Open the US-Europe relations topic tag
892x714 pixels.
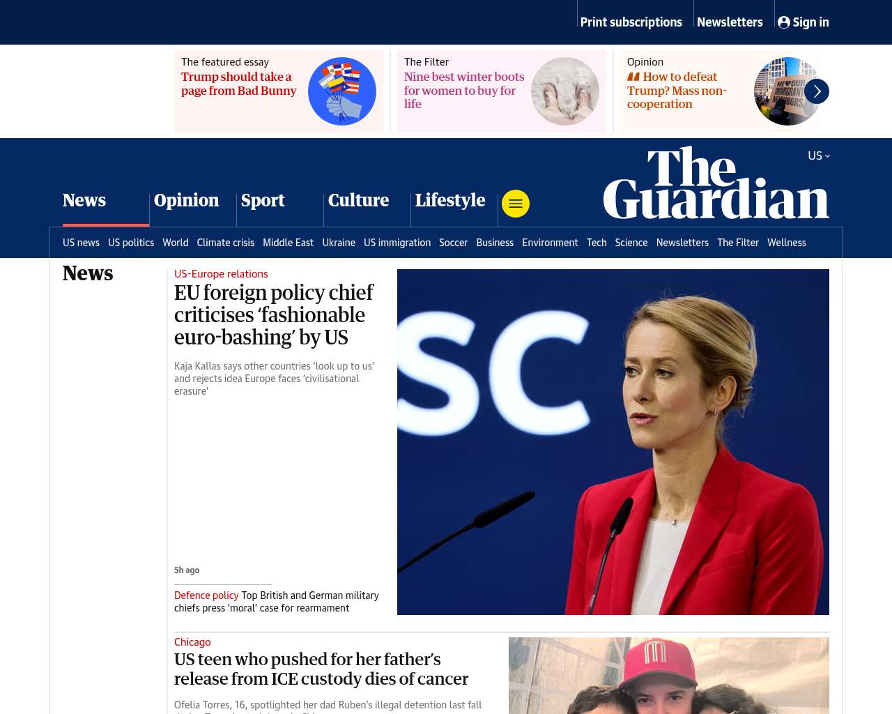point(221,274)
